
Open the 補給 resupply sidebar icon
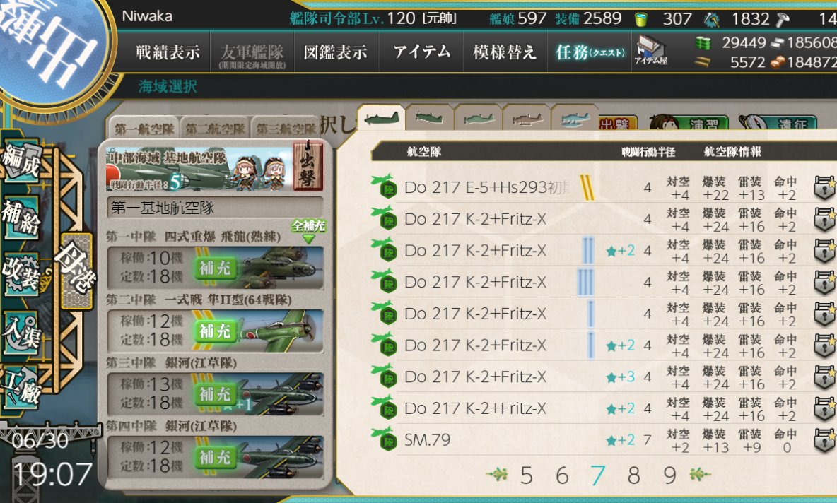coord(21,217)
